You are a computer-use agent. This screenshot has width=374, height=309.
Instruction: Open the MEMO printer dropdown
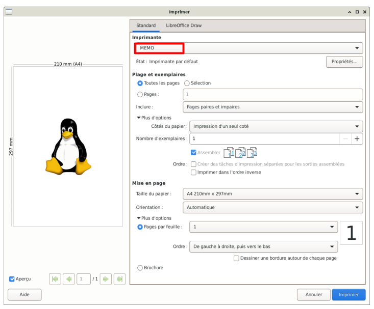click(x=248, y=48)
